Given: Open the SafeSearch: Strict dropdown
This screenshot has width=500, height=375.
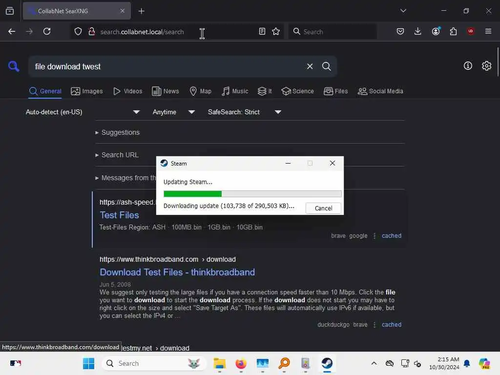Looking at the screenshot, I should point(245,112).
